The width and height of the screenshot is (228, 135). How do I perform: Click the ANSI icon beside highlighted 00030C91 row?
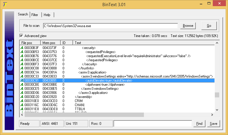22,80
